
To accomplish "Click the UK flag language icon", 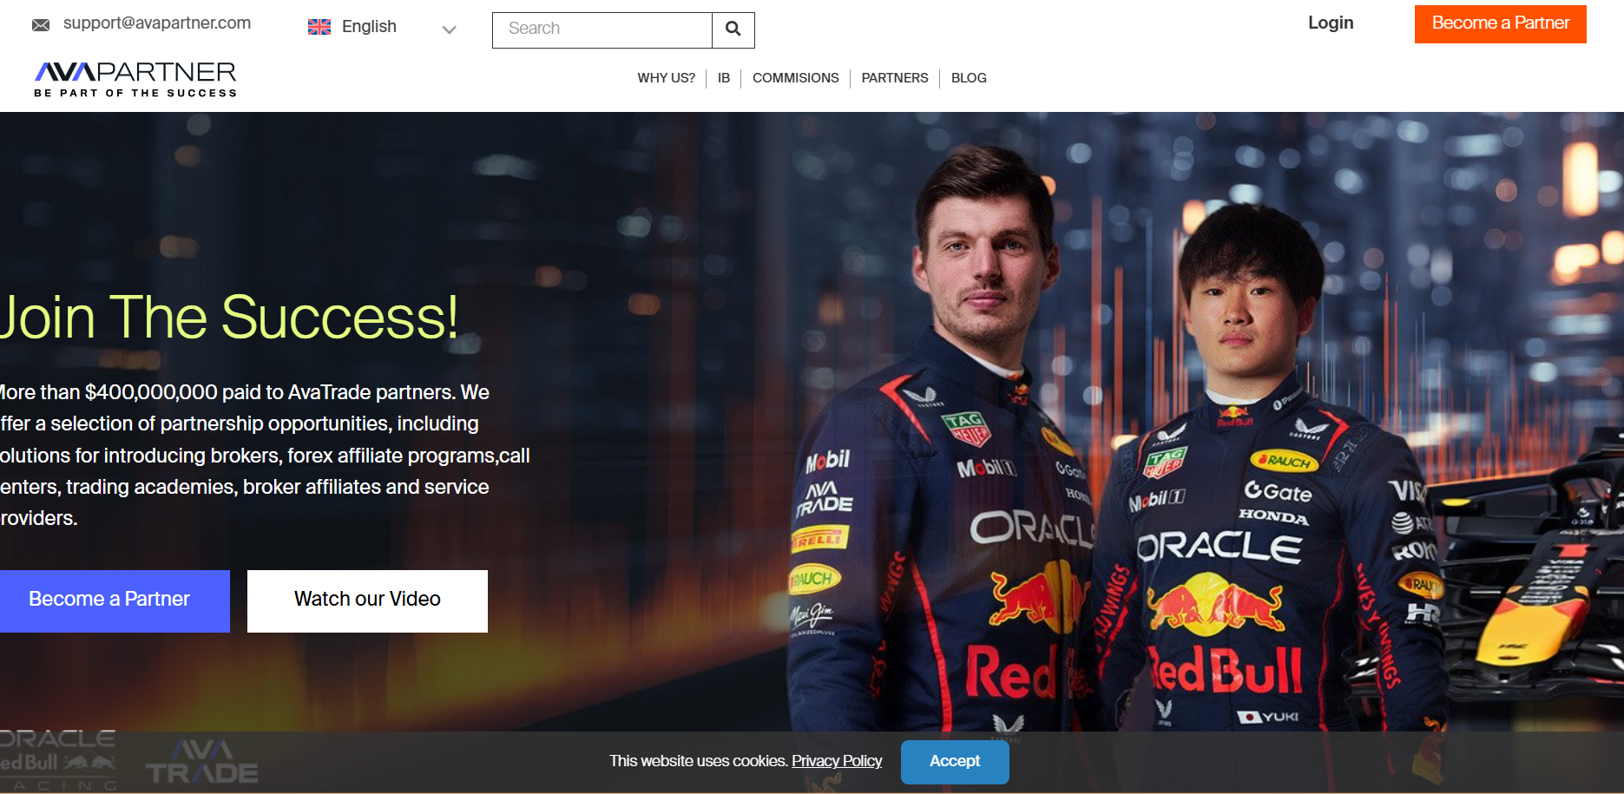I will (x=319, y=27).
